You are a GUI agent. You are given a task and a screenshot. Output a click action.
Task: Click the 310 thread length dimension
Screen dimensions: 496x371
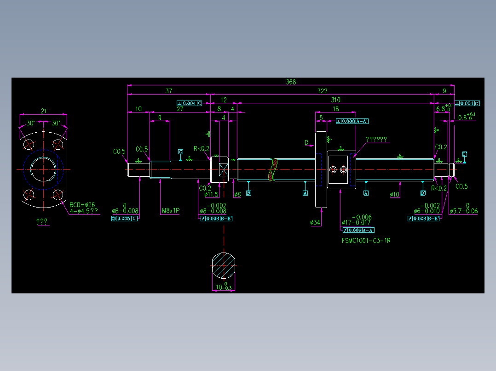click(335, 100)
